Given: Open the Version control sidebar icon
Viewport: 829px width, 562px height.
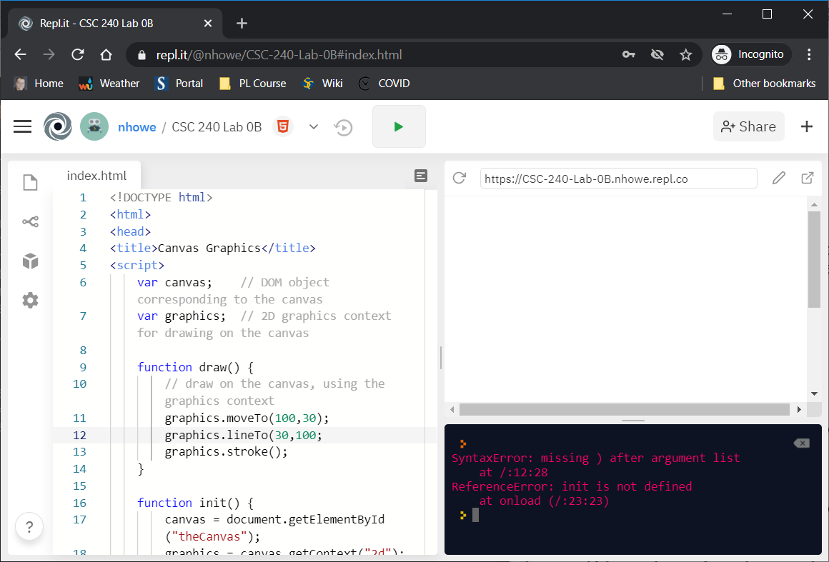Looking at the screenshot, I should pos(30,221).
